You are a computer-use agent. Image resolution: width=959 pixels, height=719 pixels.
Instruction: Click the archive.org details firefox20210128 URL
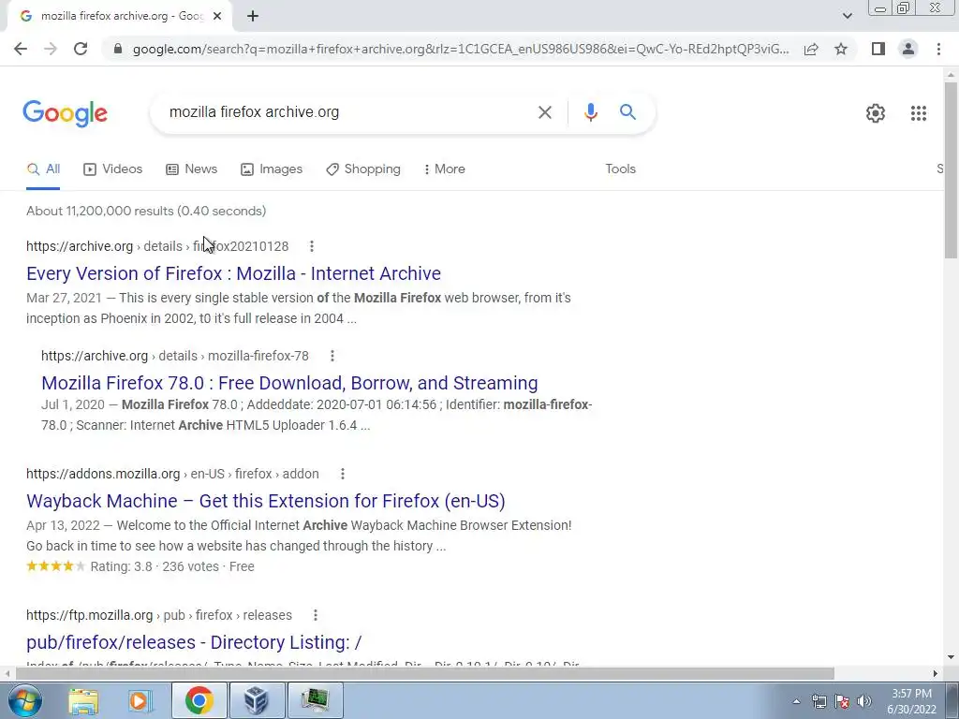pyautogui.click(x=157, y=246)
